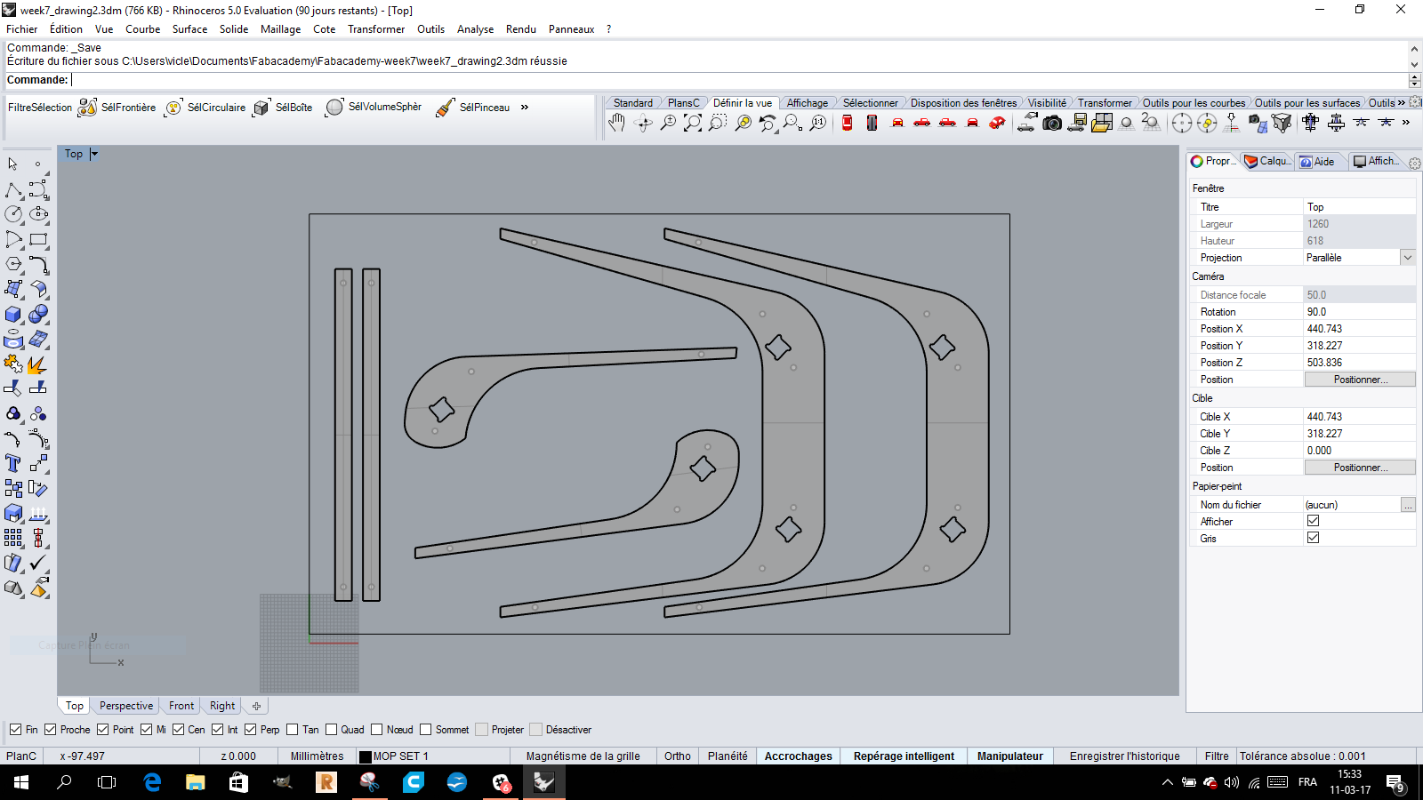The image size is (1423, 800).
Task: Open the Transformer menu
Action: click(x=375, y=29)
